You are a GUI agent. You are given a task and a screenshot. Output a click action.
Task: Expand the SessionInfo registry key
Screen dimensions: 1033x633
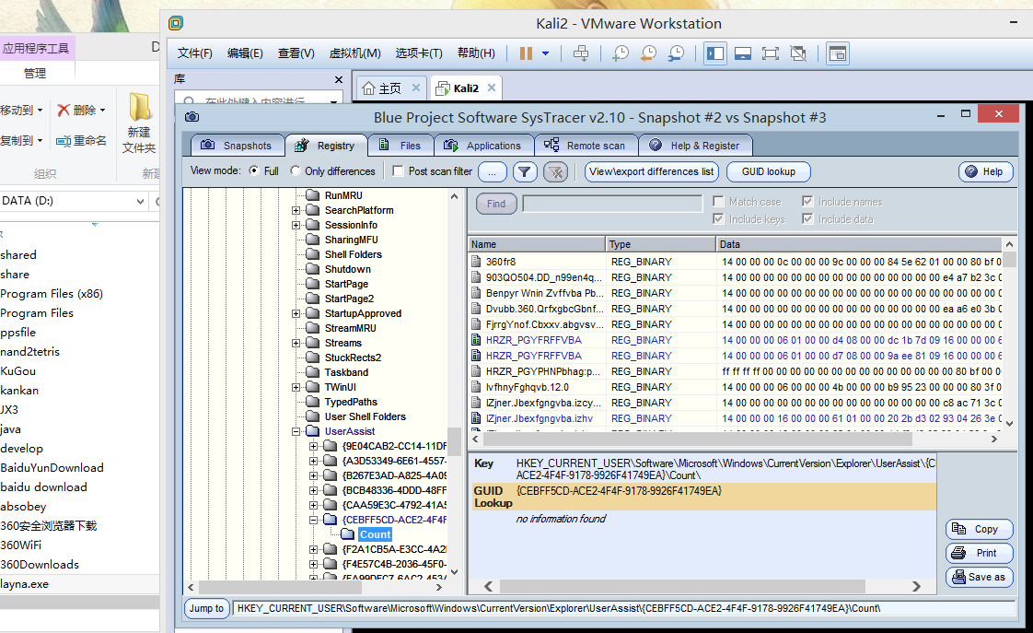pos(296,225)
